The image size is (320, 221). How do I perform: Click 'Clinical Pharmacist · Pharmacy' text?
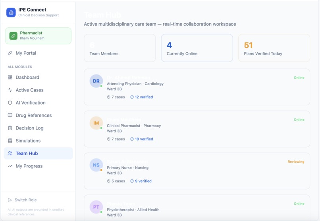(x=134, y=126)
